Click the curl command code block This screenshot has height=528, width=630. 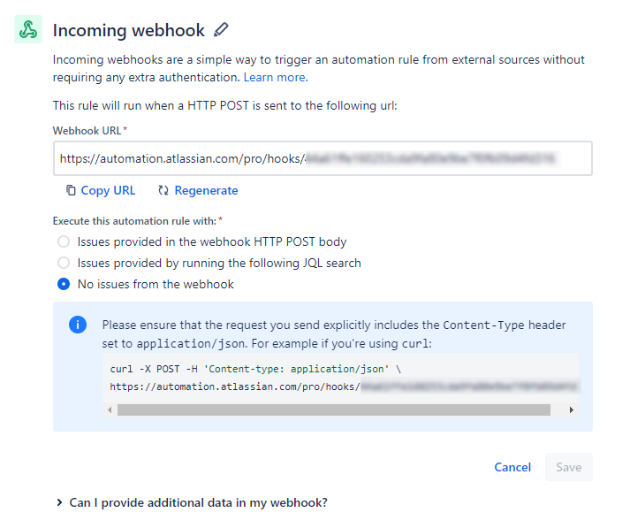[340, 378]
